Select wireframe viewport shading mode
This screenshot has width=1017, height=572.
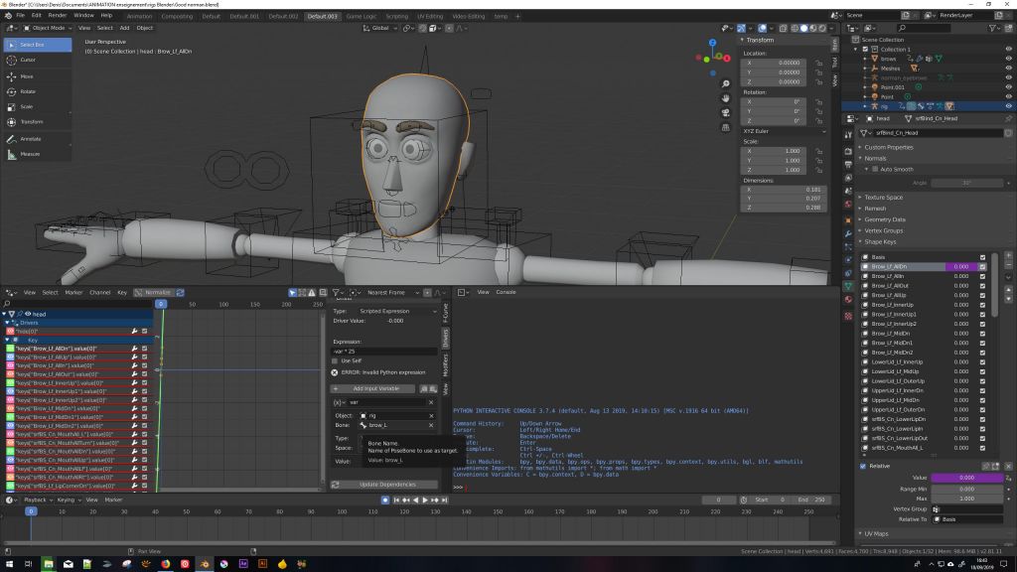coord(795,29)
